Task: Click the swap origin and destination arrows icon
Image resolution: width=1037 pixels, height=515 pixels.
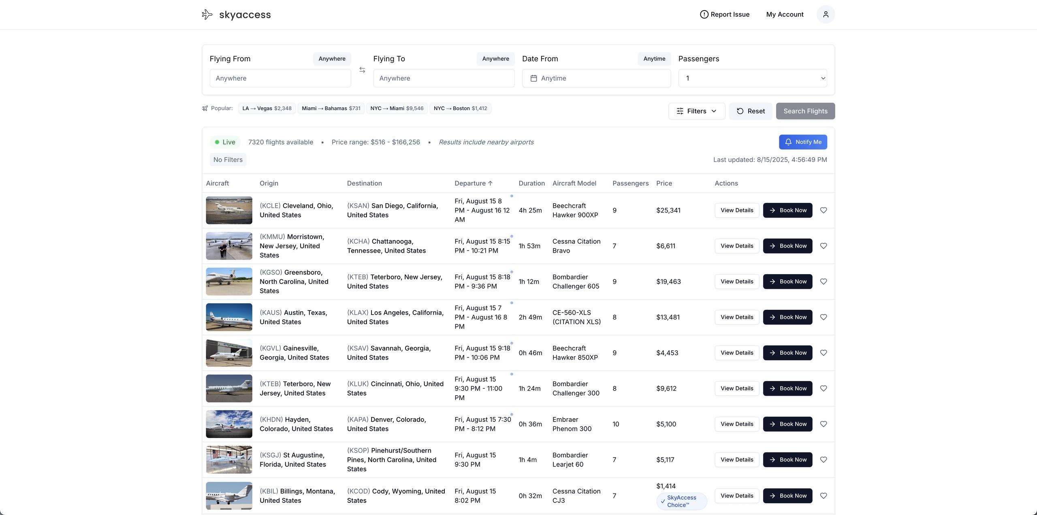Action: click(362, 70)
